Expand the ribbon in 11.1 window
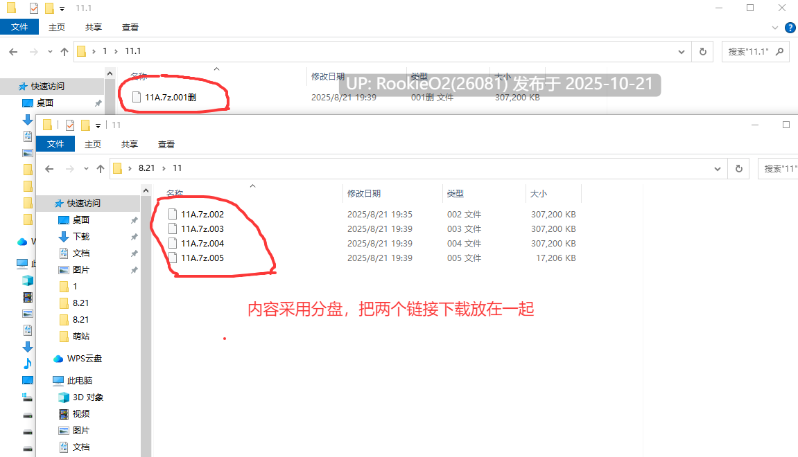 (x=774, y=28)
